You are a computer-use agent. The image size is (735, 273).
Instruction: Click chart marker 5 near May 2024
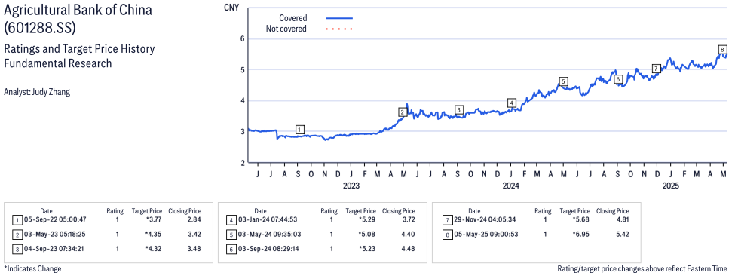coord(563,81)
